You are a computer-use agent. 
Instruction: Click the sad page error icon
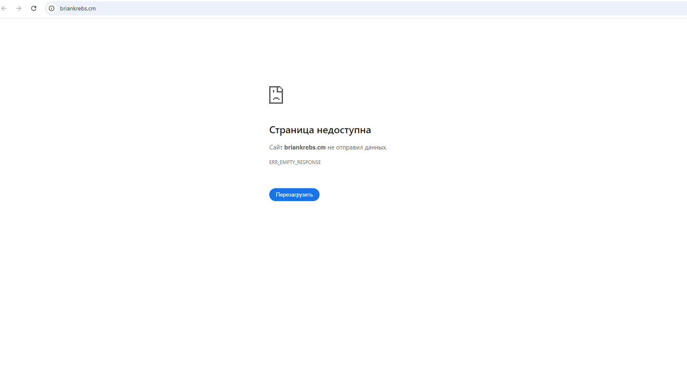pos(276,95)
